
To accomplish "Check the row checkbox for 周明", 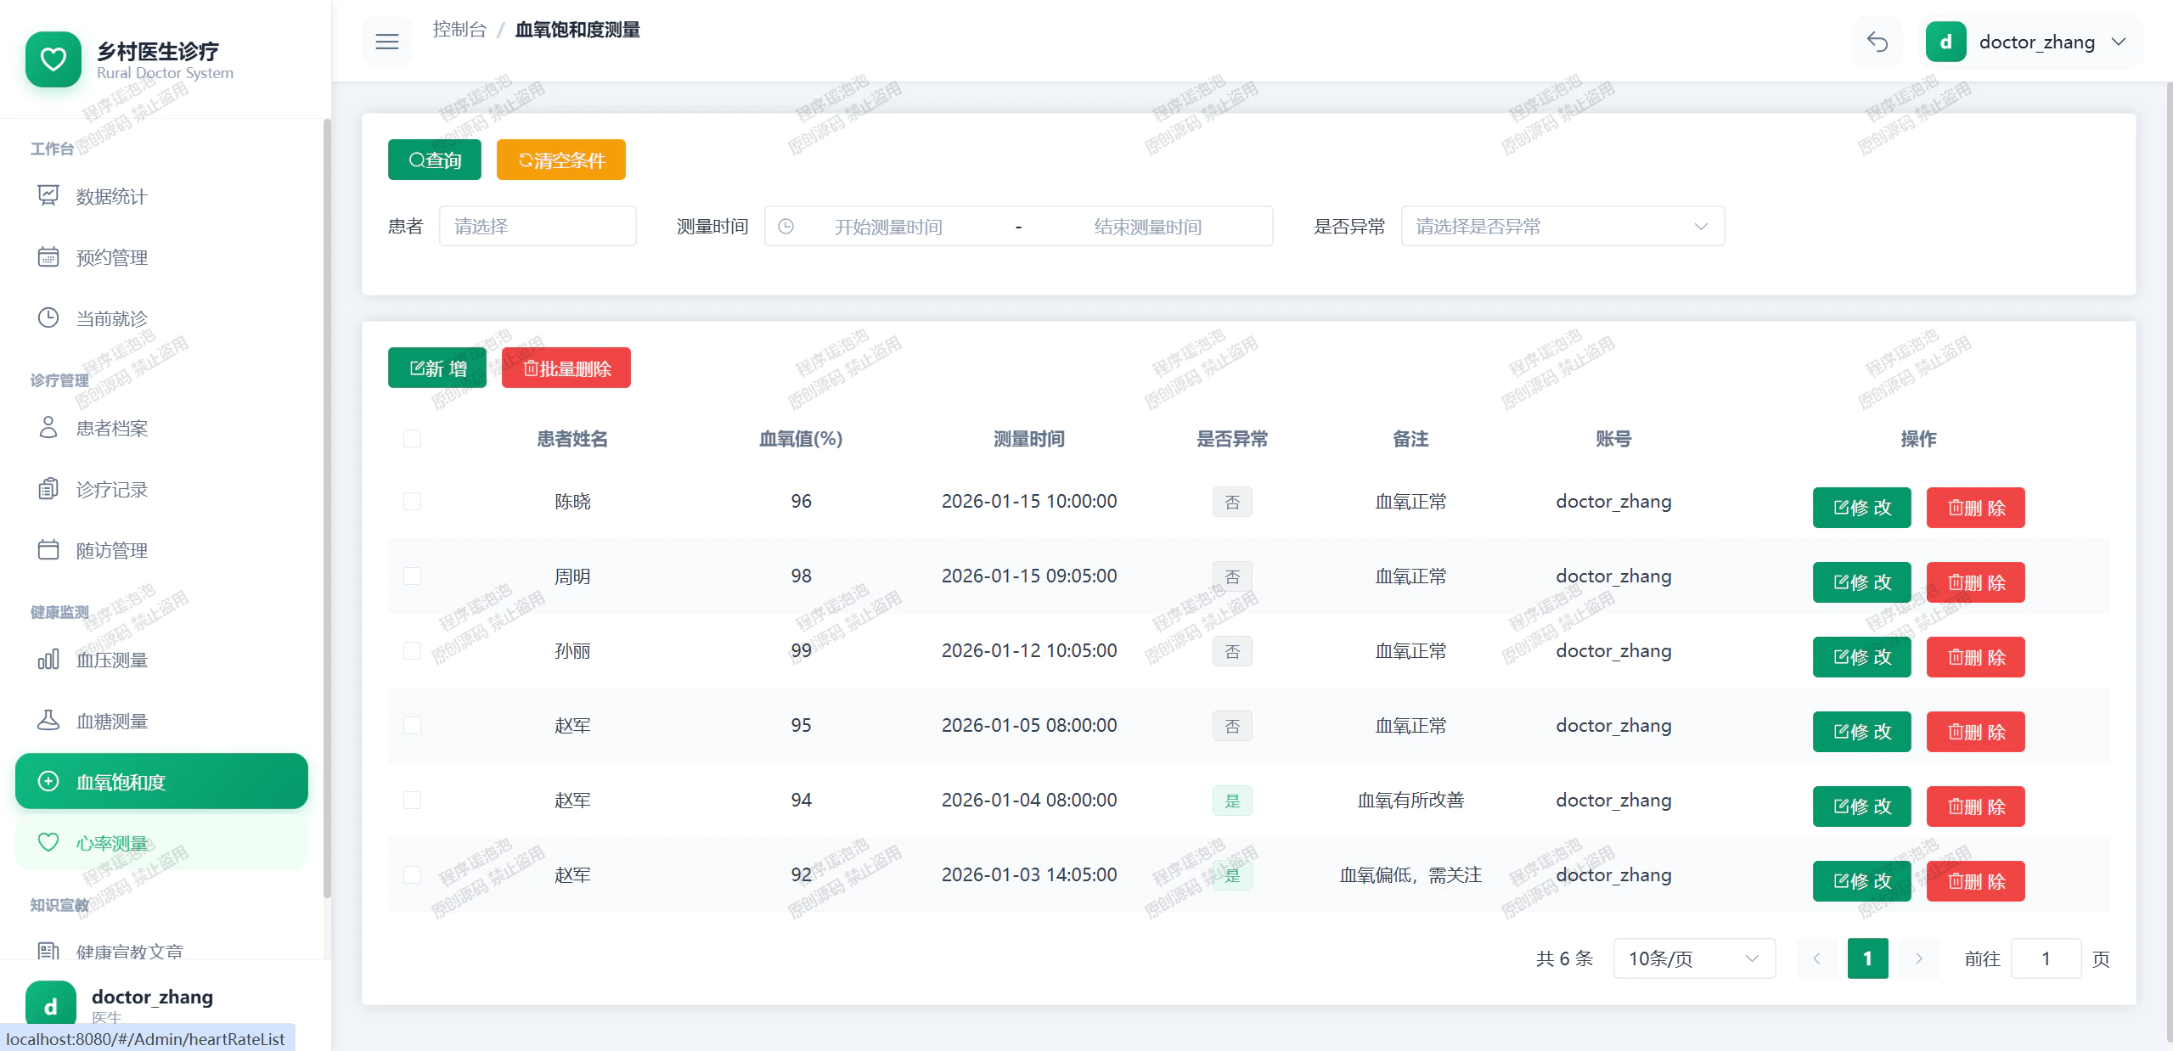I will coord(412,576).
